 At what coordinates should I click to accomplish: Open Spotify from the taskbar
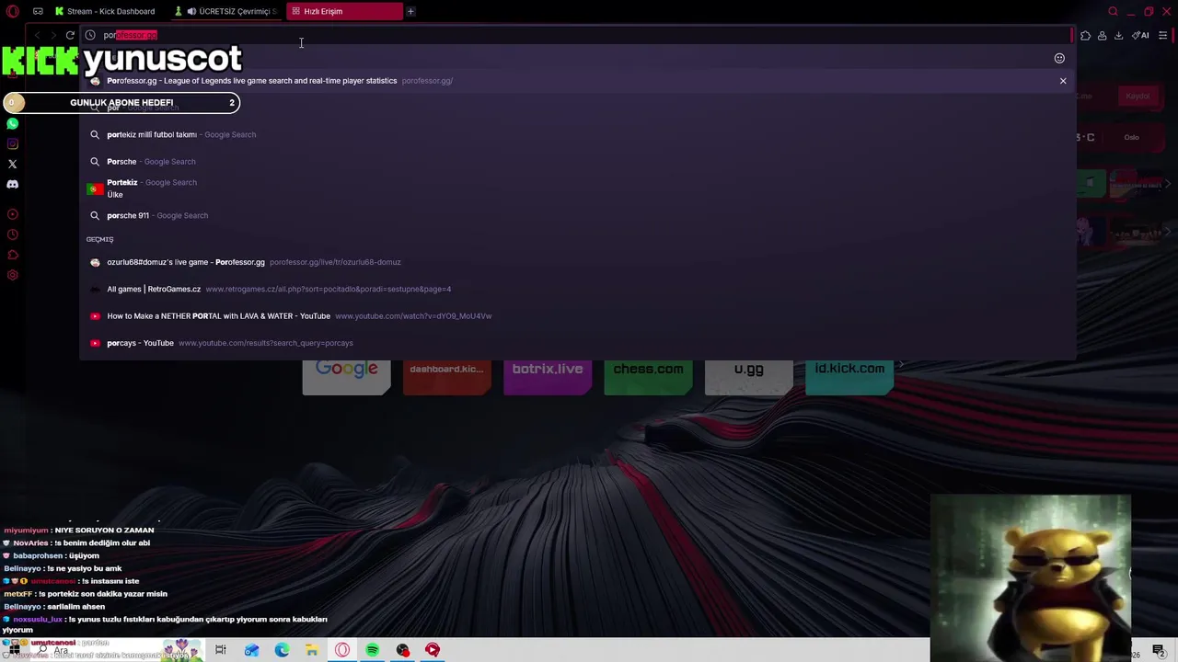pos(373,650)
